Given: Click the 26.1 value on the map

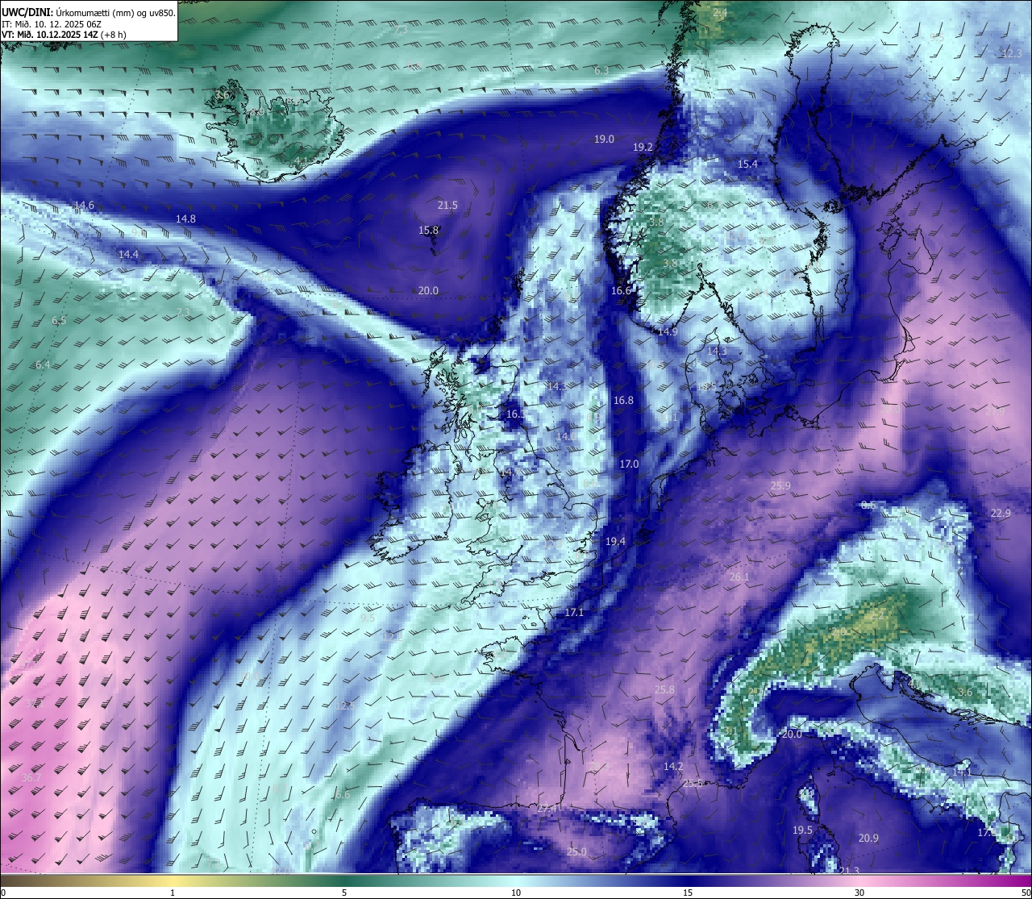Looking at the screenshot, I should click(739, 577).
